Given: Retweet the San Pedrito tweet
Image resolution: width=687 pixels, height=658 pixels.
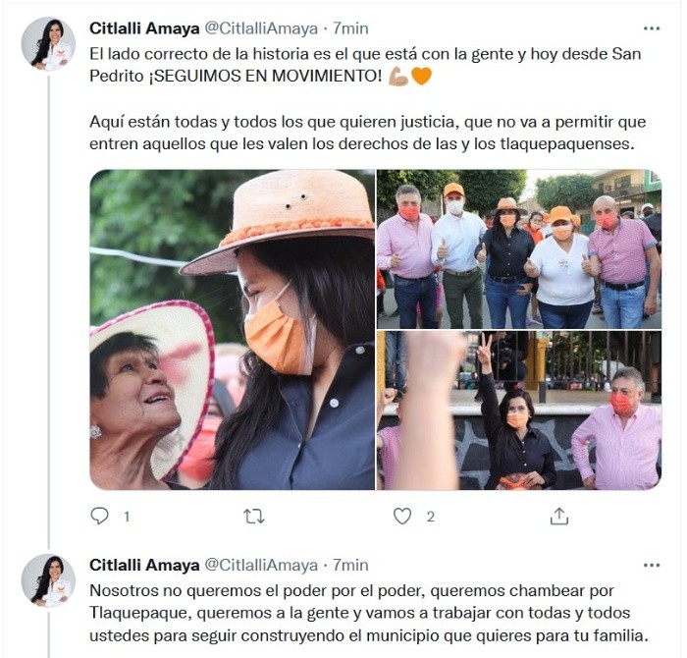Looking at the screenshot, I should click(x=253, y=517).
